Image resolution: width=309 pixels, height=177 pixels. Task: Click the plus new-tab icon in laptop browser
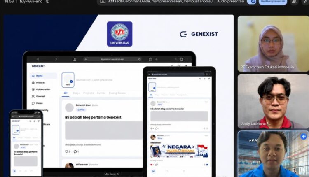(x=156, y=59)
